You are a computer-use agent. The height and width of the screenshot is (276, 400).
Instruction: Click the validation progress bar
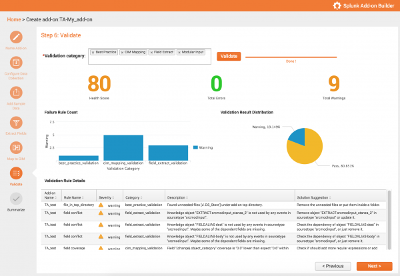[291, 57]
